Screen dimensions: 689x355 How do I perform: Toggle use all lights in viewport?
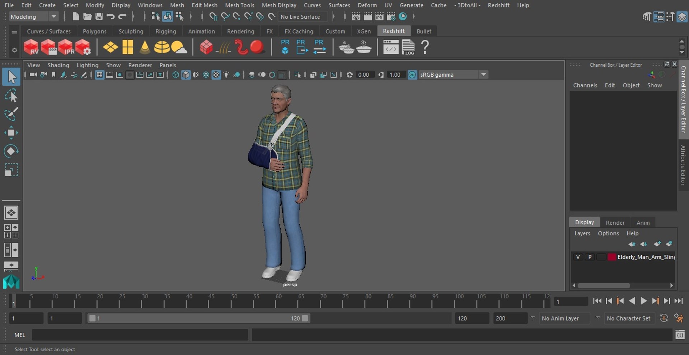[226, 75]
